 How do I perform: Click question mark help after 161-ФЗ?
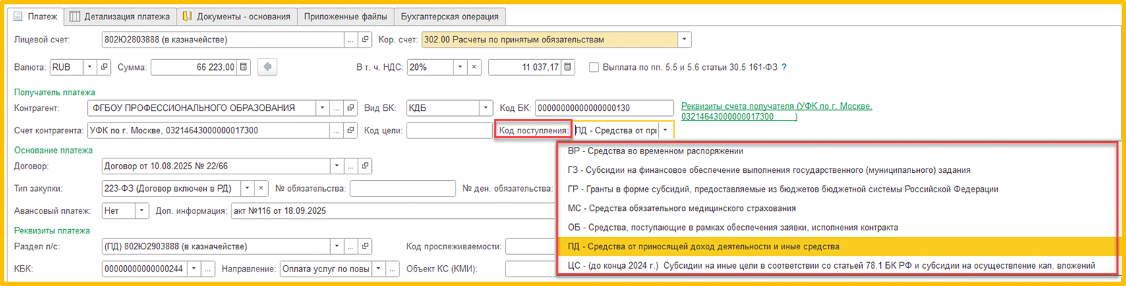784,67
